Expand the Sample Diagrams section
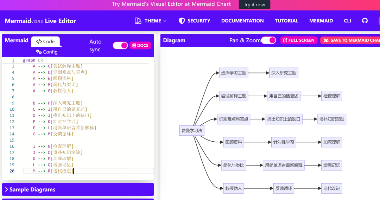380x200 pixels. (78, 189)
